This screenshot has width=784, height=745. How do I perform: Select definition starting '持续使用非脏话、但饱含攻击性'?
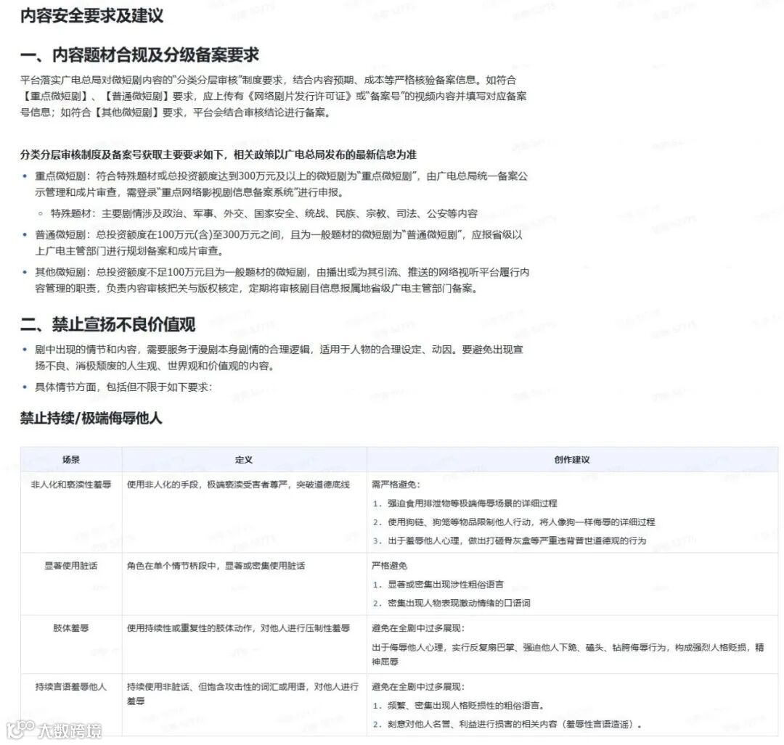242,694
